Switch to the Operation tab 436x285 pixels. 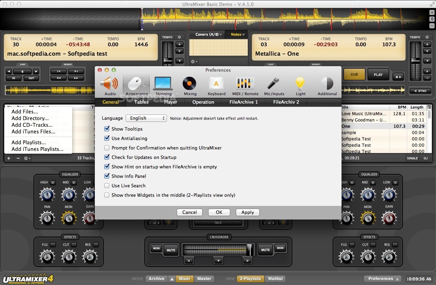pos(203,102)
